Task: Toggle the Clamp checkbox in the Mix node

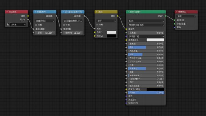Action: (x=97, y=25)
